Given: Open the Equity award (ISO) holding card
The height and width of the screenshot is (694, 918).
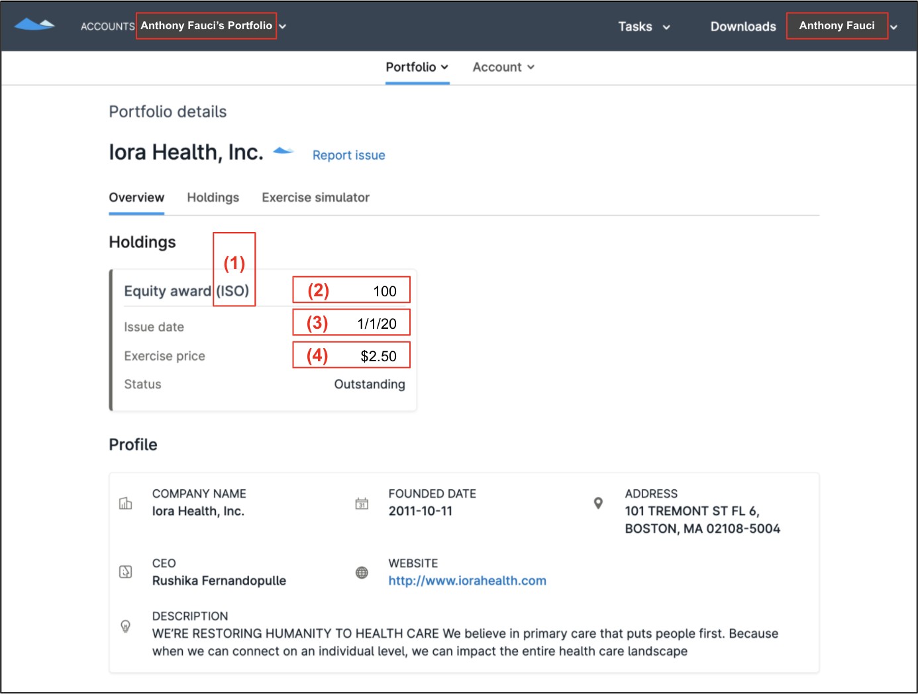Looking at the screenshot, I should point(186,291).
